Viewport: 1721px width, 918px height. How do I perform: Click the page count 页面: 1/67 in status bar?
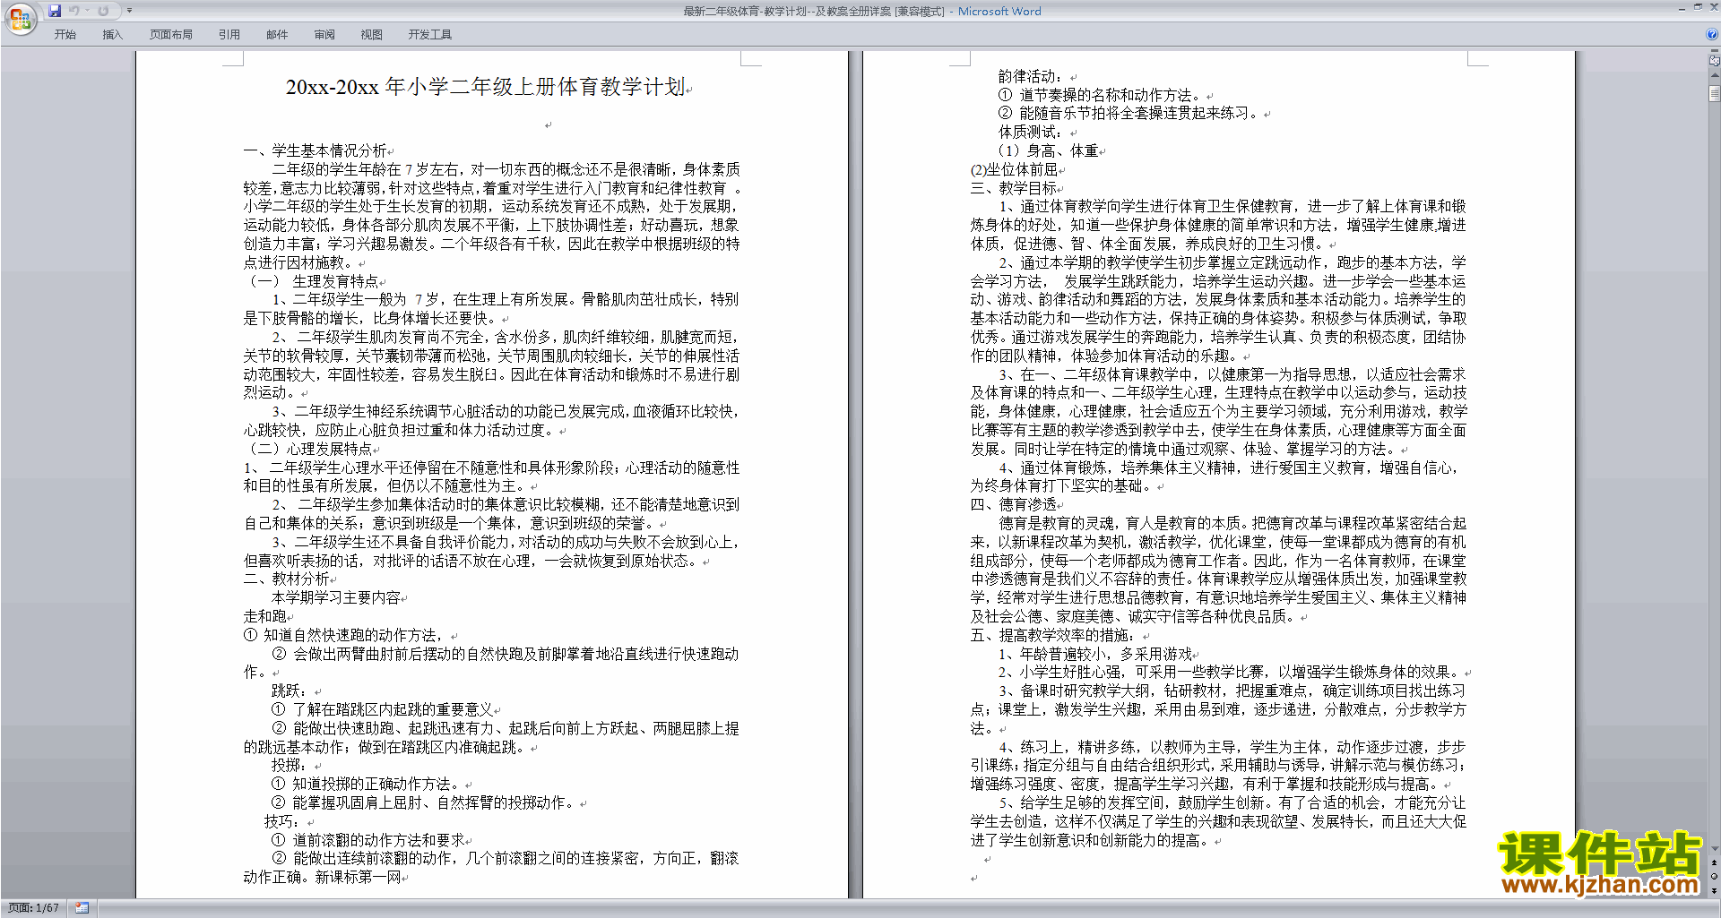click(34, 908)
